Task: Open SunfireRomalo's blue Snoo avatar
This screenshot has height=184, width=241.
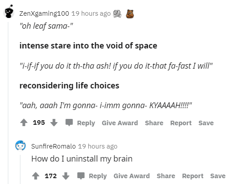Action: point(20,145)
